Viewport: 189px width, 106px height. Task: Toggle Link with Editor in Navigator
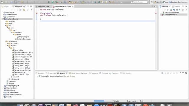click(x=24, y=10)
